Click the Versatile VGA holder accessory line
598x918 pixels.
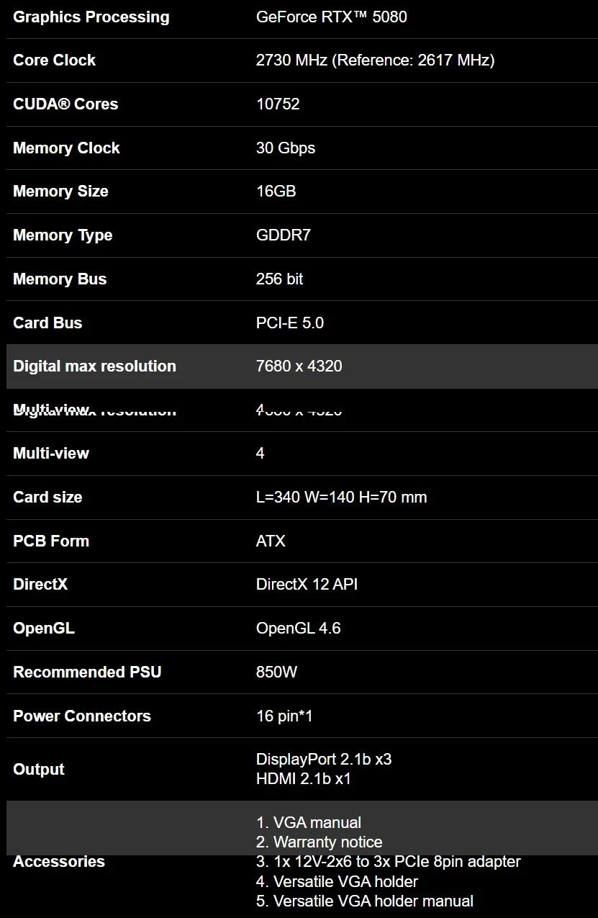[x=337, y=881]
